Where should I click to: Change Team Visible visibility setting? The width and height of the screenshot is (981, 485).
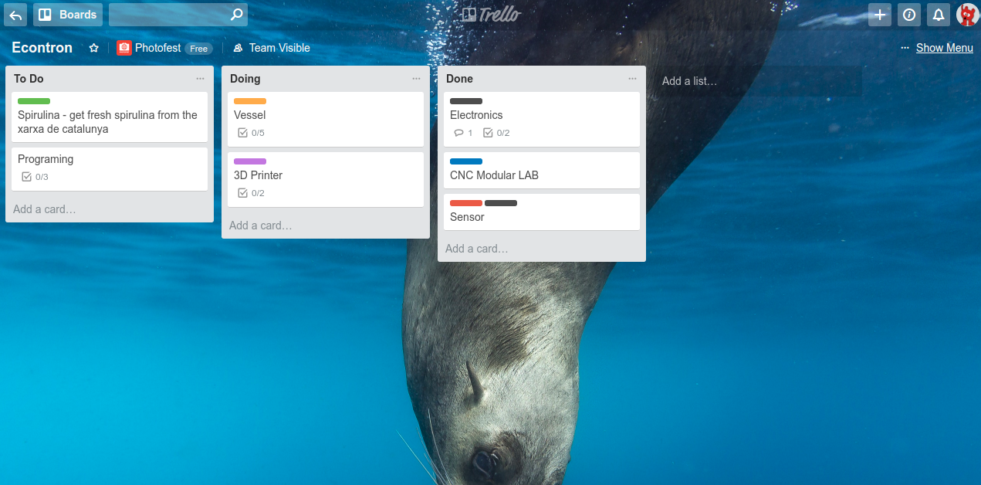click(272, 48)
